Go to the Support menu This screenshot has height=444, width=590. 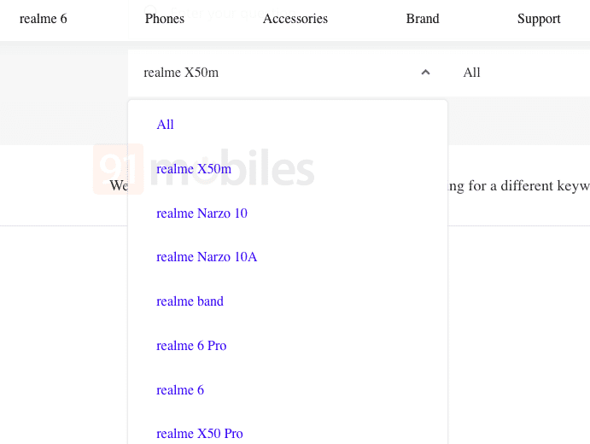point(539,19)
